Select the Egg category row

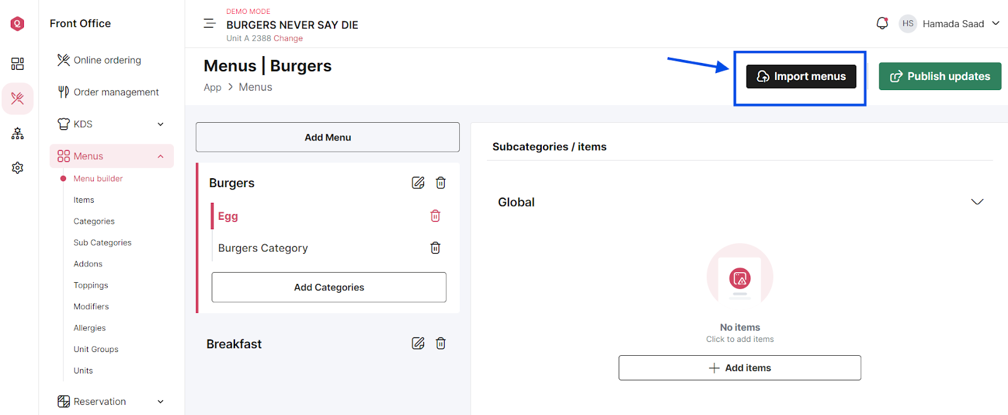pyautogui.click(x=329, y=216)
